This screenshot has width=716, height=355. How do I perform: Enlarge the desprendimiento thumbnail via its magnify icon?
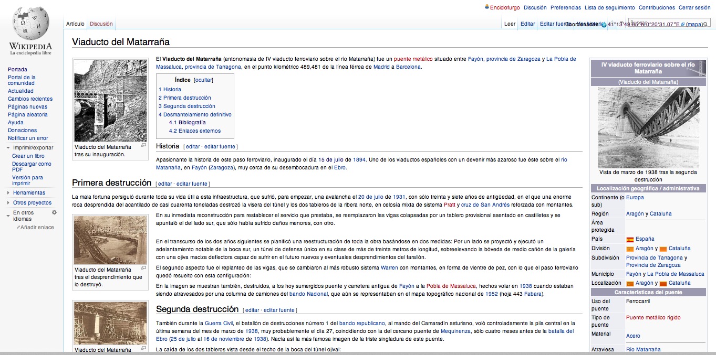coord(143,268)
